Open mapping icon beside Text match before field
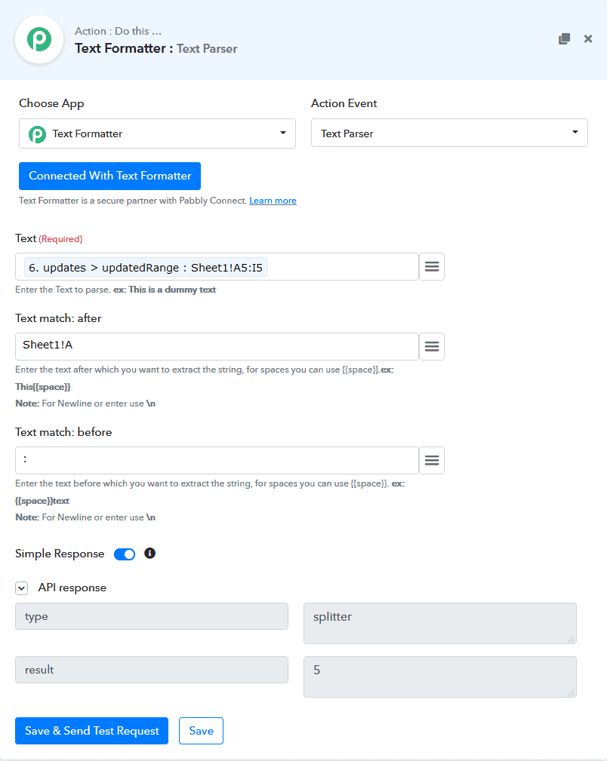Image resolution: width=607 pixels, height=761 pixels. point(431,460)
